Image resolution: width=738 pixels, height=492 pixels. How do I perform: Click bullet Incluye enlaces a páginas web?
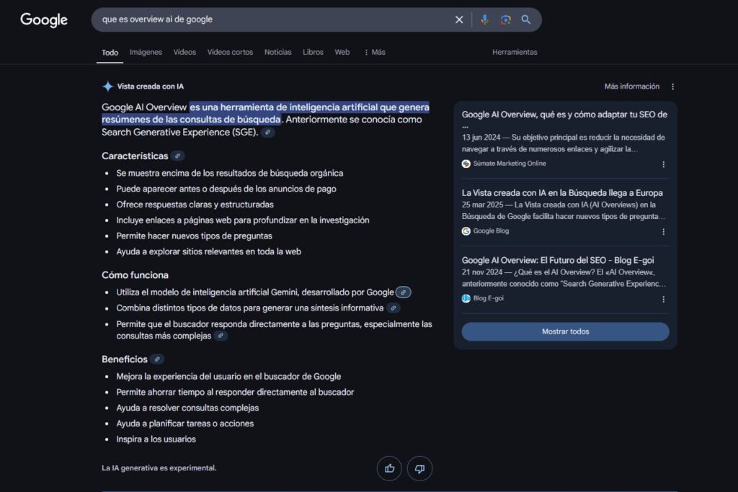[243, 220]
